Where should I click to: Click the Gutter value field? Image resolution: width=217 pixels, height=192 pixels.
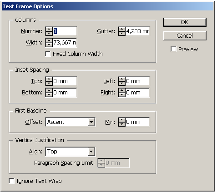coord(137,31)
